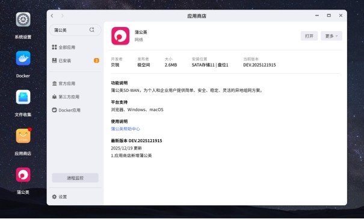Click the 第三方应用 sidebar icon
Viewport: 364px width, 219px height.
pos(54,97)
